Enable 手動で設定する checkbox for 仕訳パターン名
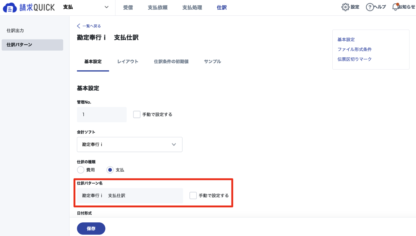Screen dimensions: 416x236 pyautogui.click(x=193, y=195)
